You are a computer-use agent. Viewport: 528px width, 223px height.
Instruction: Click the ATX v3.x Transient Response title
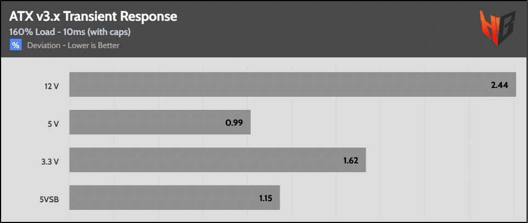click(x=93, y=16)
